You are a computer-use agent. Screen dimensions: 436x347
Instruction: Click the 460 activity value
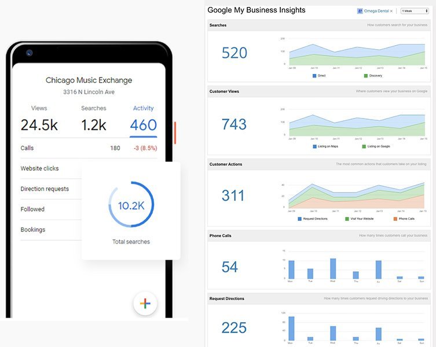click(144, 125)
